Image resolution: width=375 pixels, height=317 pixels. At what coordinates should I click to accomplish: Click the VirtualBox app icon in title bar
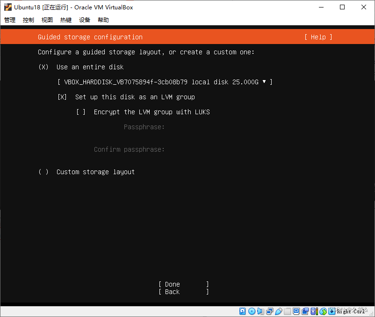tap(8, 7)
